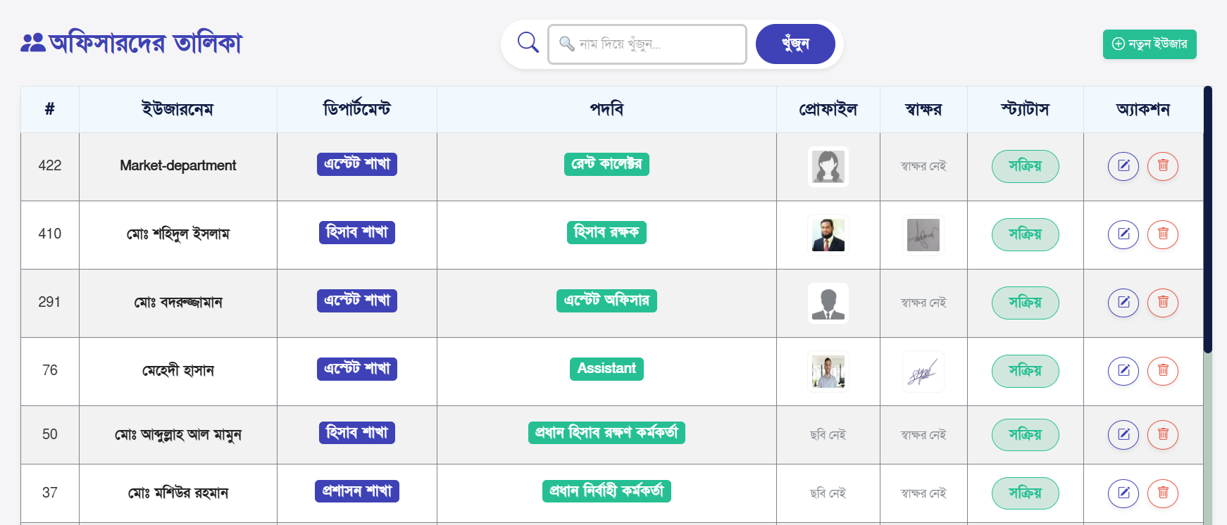Viewport: 1227px width, 525px height.
Task: Click the delete icon for Market-department row
Action: 1163,166
